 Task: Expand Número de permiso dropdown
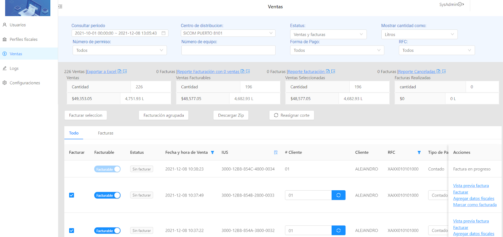pyautogui.click(x=120, y=50)
